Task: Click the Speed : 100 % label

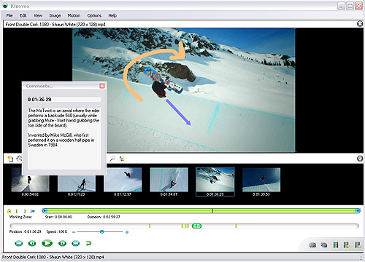Action: tap(57, 231)
